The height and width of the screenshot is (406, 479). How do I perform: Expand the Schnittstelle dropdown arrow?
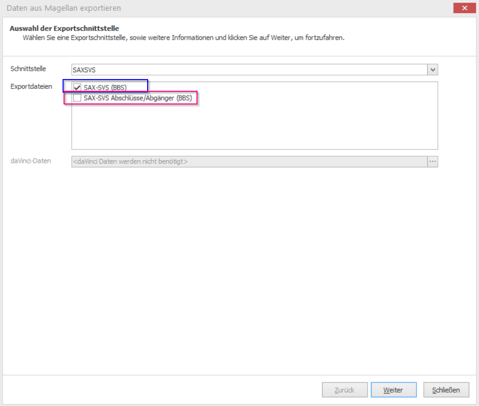coord(433,70)
